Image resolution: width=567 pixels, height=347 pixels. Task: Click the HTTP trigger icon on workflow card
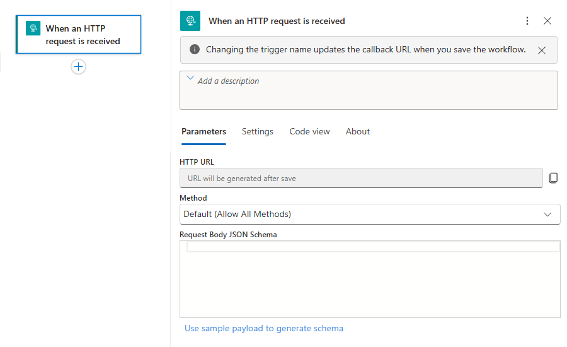(33, 28)
